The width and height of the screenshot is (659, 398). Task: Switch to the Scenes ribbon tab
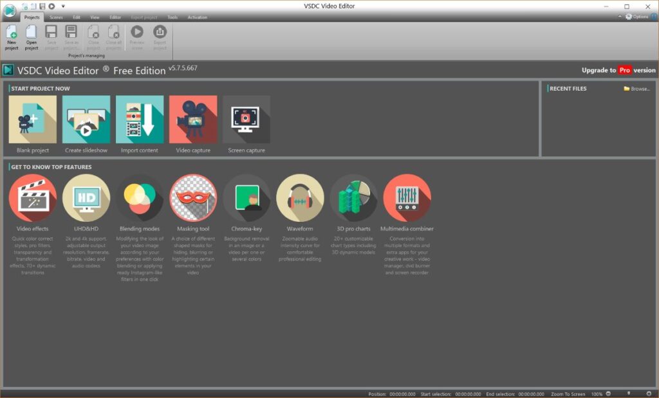point(56,17)
